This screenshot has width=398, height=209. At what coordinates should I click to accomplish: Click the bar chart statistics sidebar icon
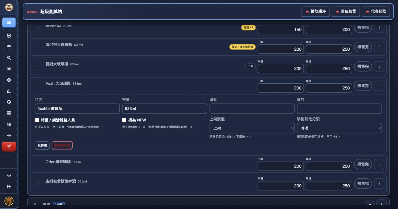coord(9,91)
